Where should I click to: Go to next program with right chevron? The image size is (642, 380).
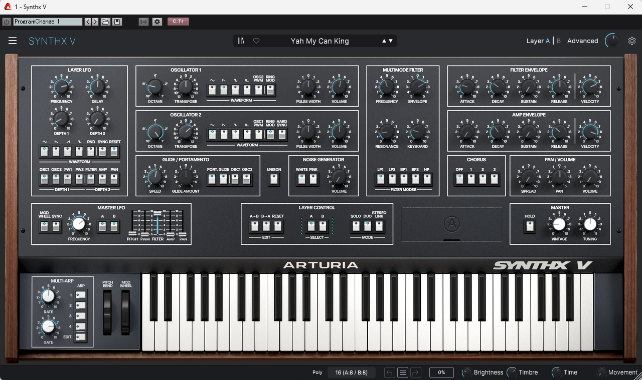[x=95, y=22]
